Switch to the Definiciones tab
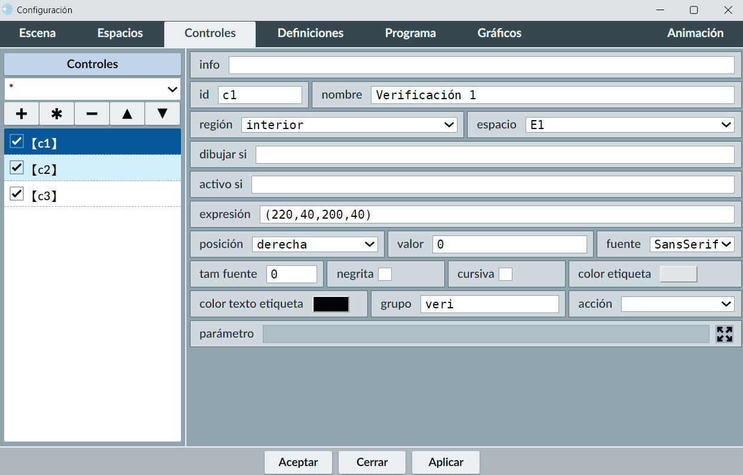Viewport: 743px width, 475px height. [x=311, y=33]
